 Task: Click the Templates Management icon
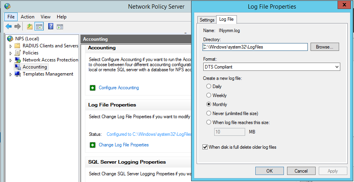coord(17,74)
